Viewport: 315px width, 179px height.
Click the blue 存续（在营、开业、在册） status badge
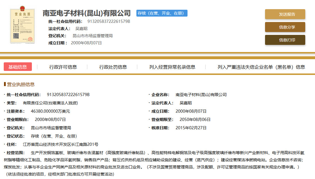point(162,13)
